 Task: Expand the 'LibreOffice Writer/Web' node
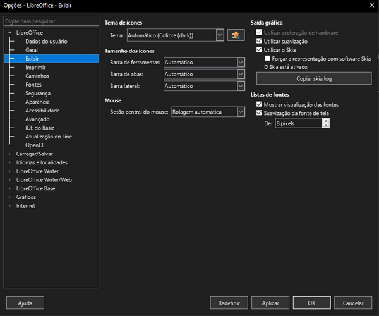9,180
